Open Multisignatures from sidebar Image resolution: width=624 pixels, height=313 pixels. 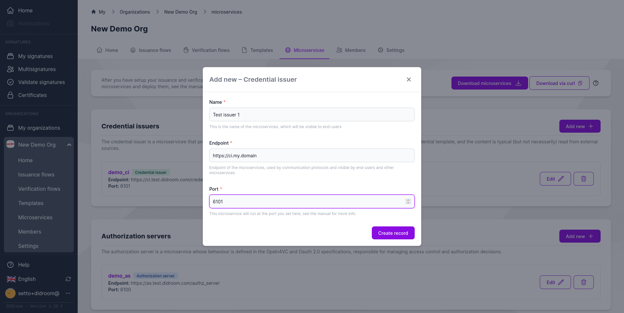(x=37, y=69)
